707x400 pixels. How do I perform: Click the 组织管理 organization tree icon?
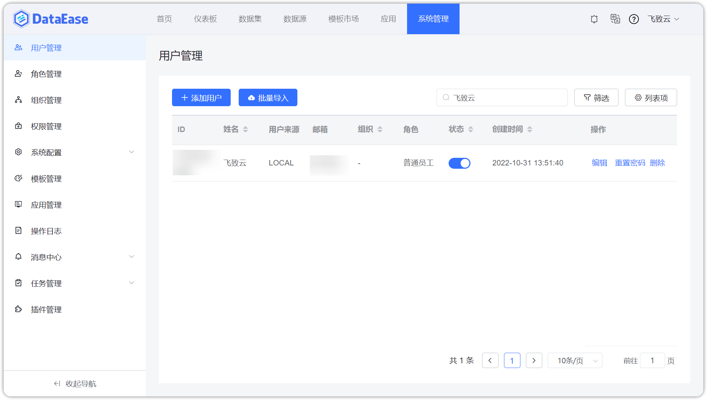click(x=18, y=100)
